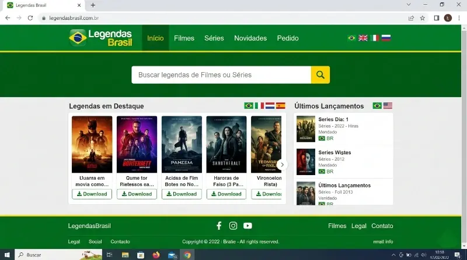Open the Pameem poster thumbnail
This screenshot has width=467, height=260.
click(x=182, y=144)
